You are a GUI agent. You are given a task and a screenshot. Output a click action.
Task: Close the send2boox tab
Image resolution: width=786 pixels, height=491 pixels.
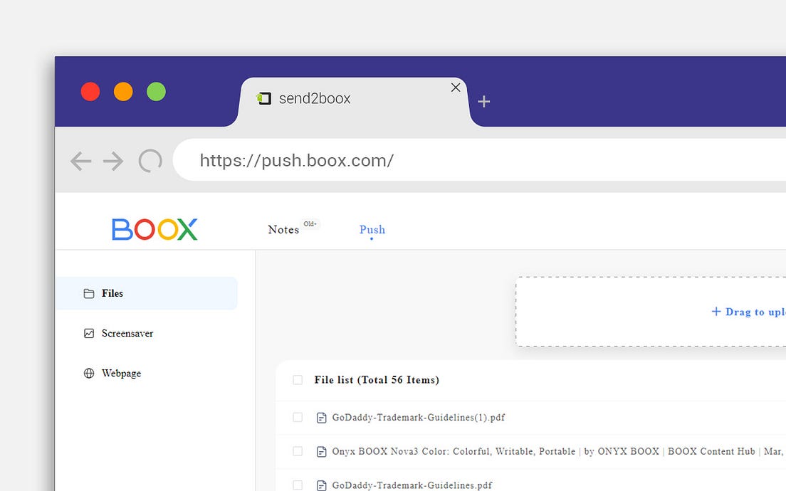tap(456, 88)
